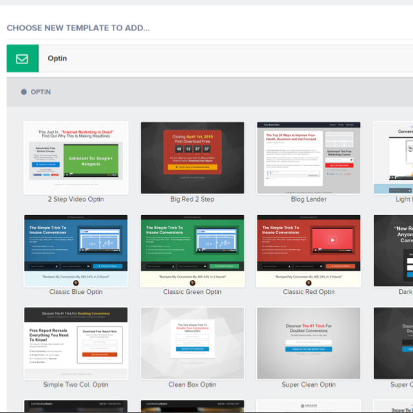Click the avatar icon under Classic Green Optin preview
This screenshot has height=413, width=413.
point(193,283)
